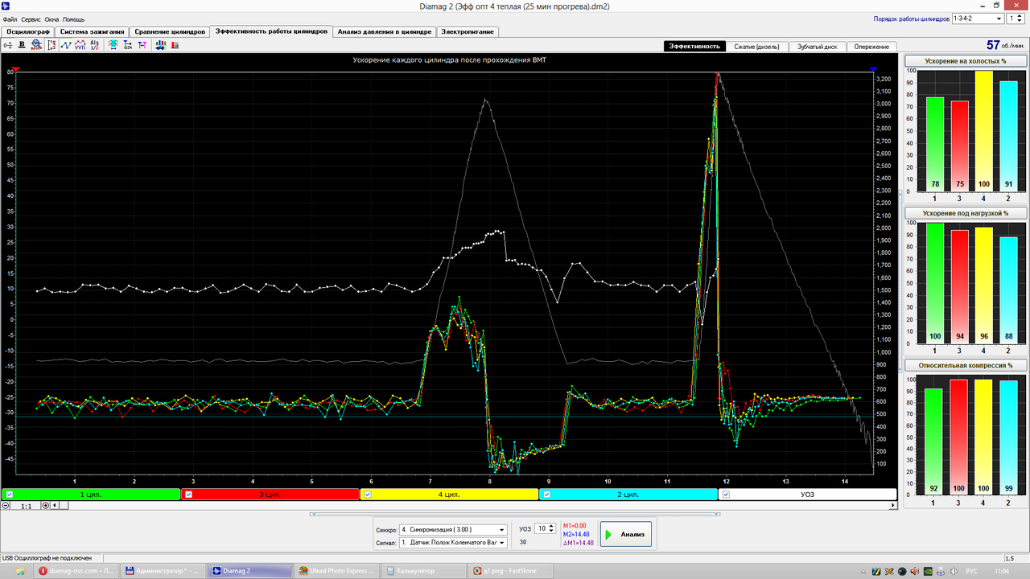Open Ulead Photo Express taskbar item
Image resolution: width=1030 pixels, height=579 pixels.
(338, 570)
